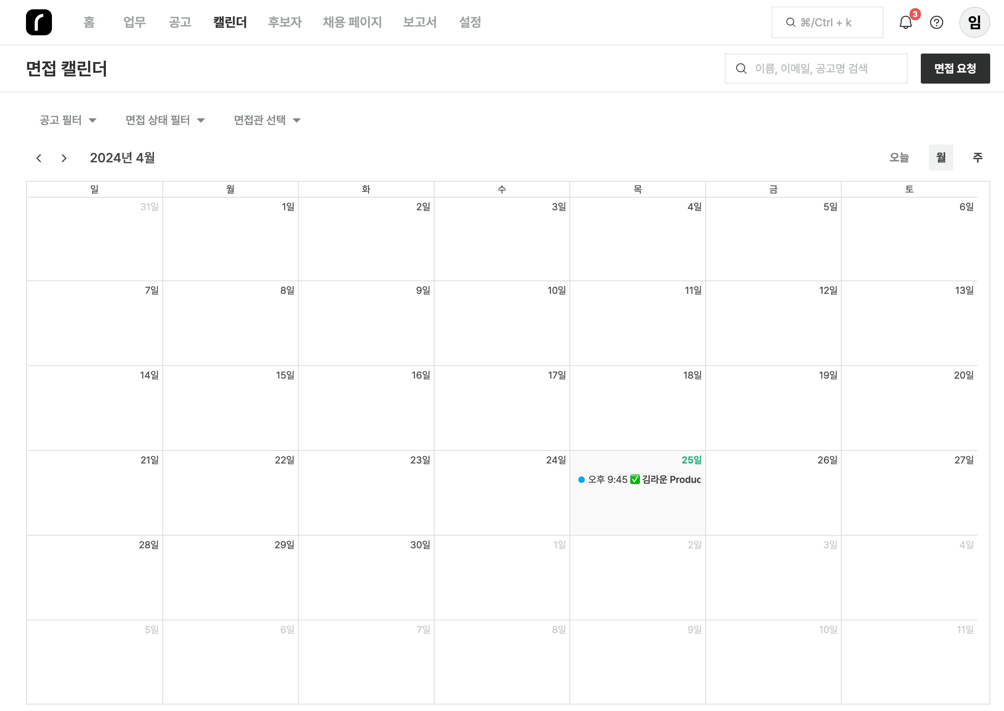The image size is (1004, 711).
Task: Click the global search magnifier icon
Action: [x=790, y=22]
